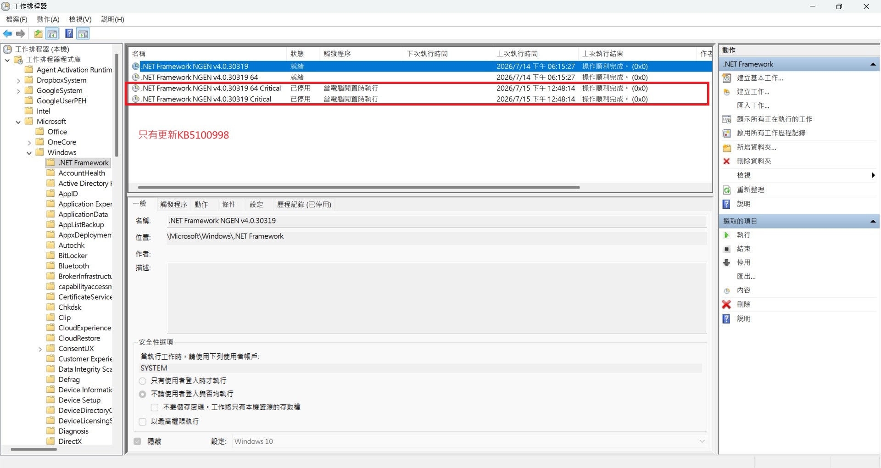Click the up-one-level folder toolbar icon

click(38, 33)
